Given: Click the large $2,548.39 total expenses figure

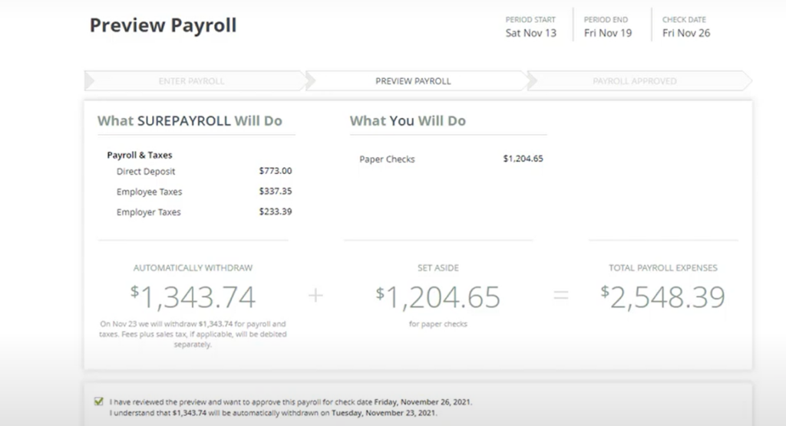Looking at the screenshot, I should click(662, 297).
